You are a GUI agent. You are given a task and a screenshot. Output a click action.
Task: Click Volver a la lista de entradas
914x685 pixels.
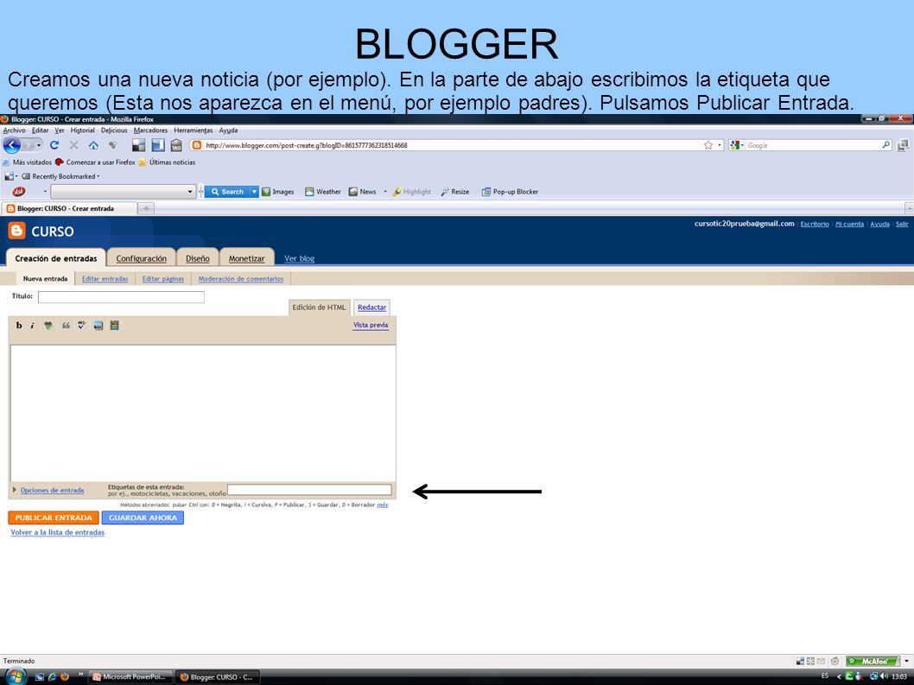pyautogui.click(x=58, y=532)
